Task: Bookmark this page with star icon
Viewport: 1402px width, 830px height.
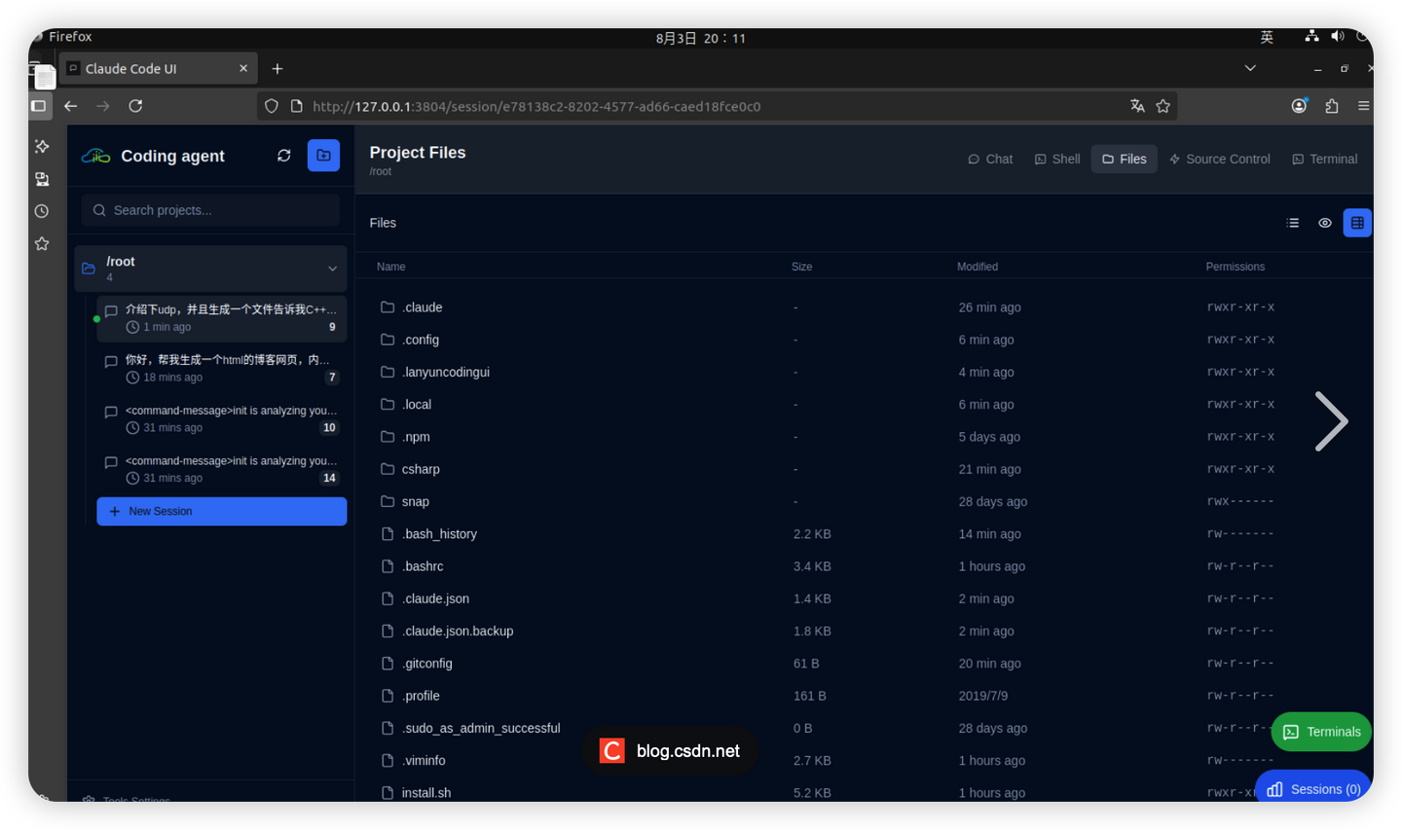Action: click(1162, 106)
